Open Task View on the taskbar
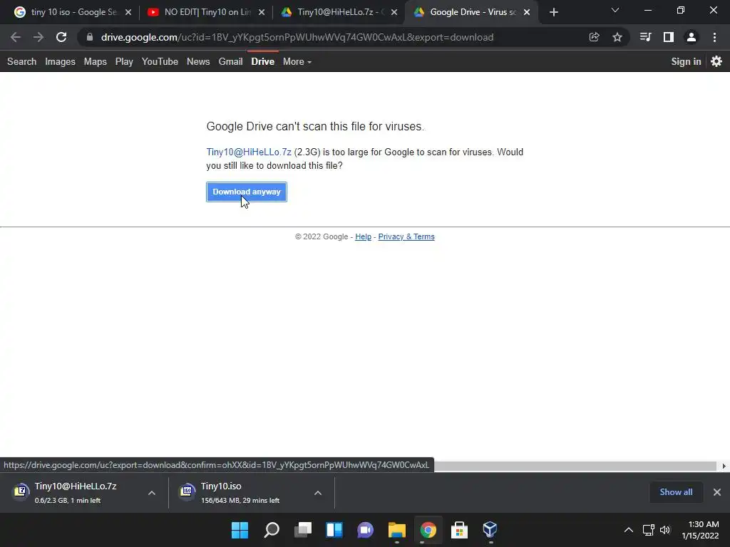Screen dimensions: 730x547 tap(303, 530)
